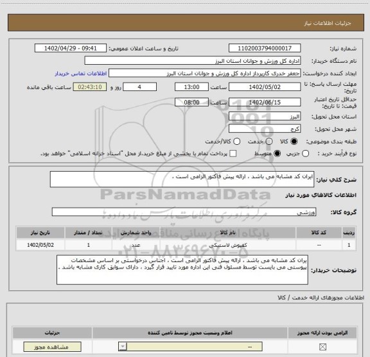Viewport: 370px width, 357px height.
Task: Click the تعداد / مقدار column header
Action: coord(88,233)
